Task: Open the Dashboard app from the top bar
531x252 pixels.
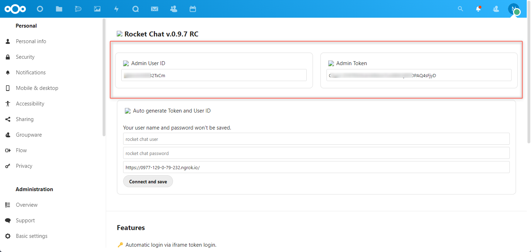Action: click(x=40, y=9)
